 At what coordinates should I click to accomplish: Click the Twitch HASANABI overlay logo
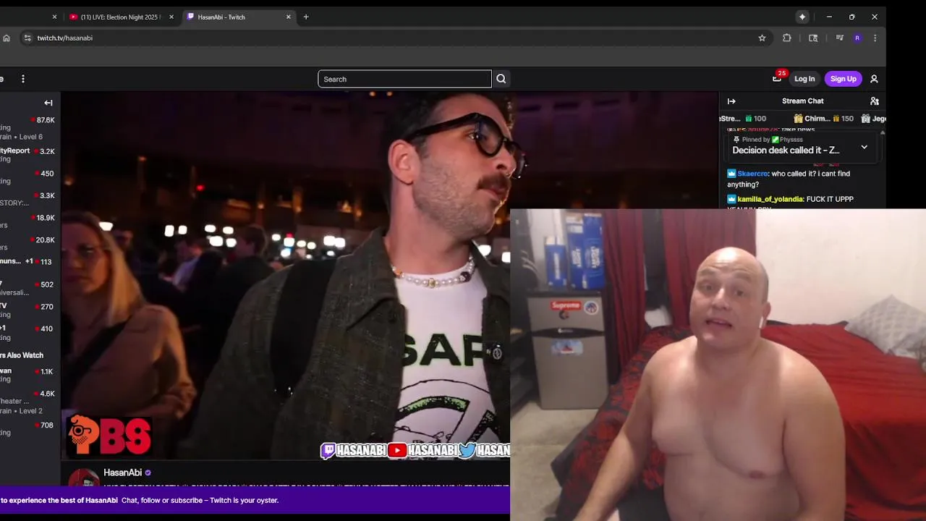pyautogui.click(x=353, y=450)
